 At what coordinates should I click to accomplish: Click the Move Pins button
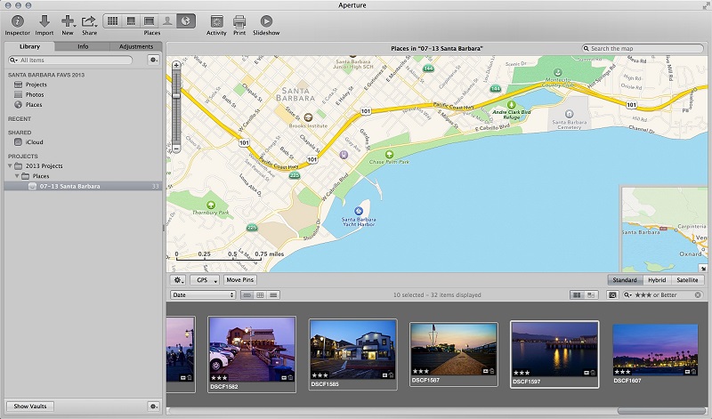[239, 280]
